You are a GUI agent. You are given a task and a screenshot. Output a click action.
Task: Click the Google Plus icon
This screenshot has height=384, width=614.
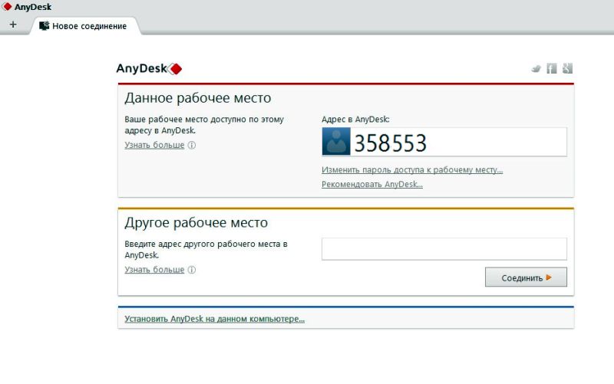(x=567, y=68)
